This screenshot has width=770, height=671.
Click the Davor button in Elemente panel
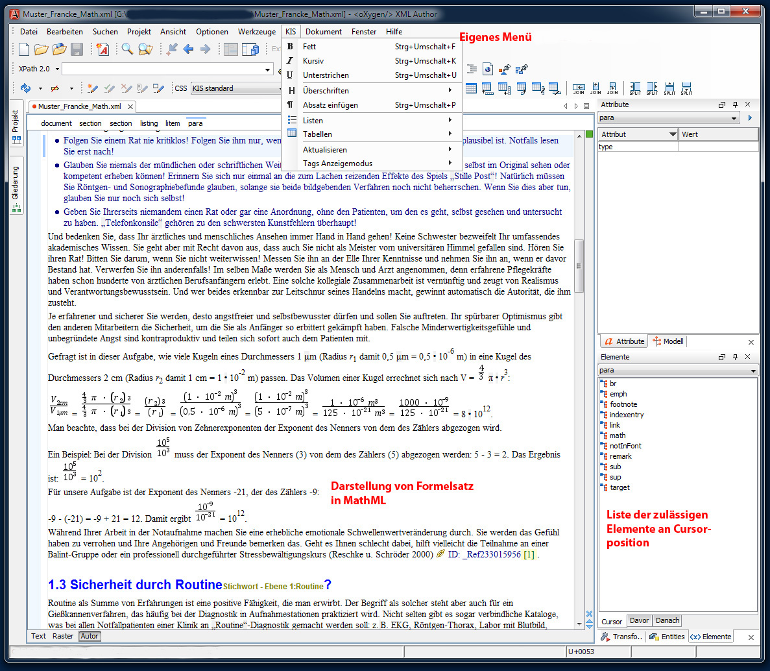[x=639, y=621]
